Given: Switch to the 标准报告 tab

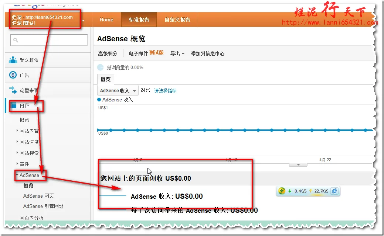Looking at the screenshot, I should click(x=139, y=20).
